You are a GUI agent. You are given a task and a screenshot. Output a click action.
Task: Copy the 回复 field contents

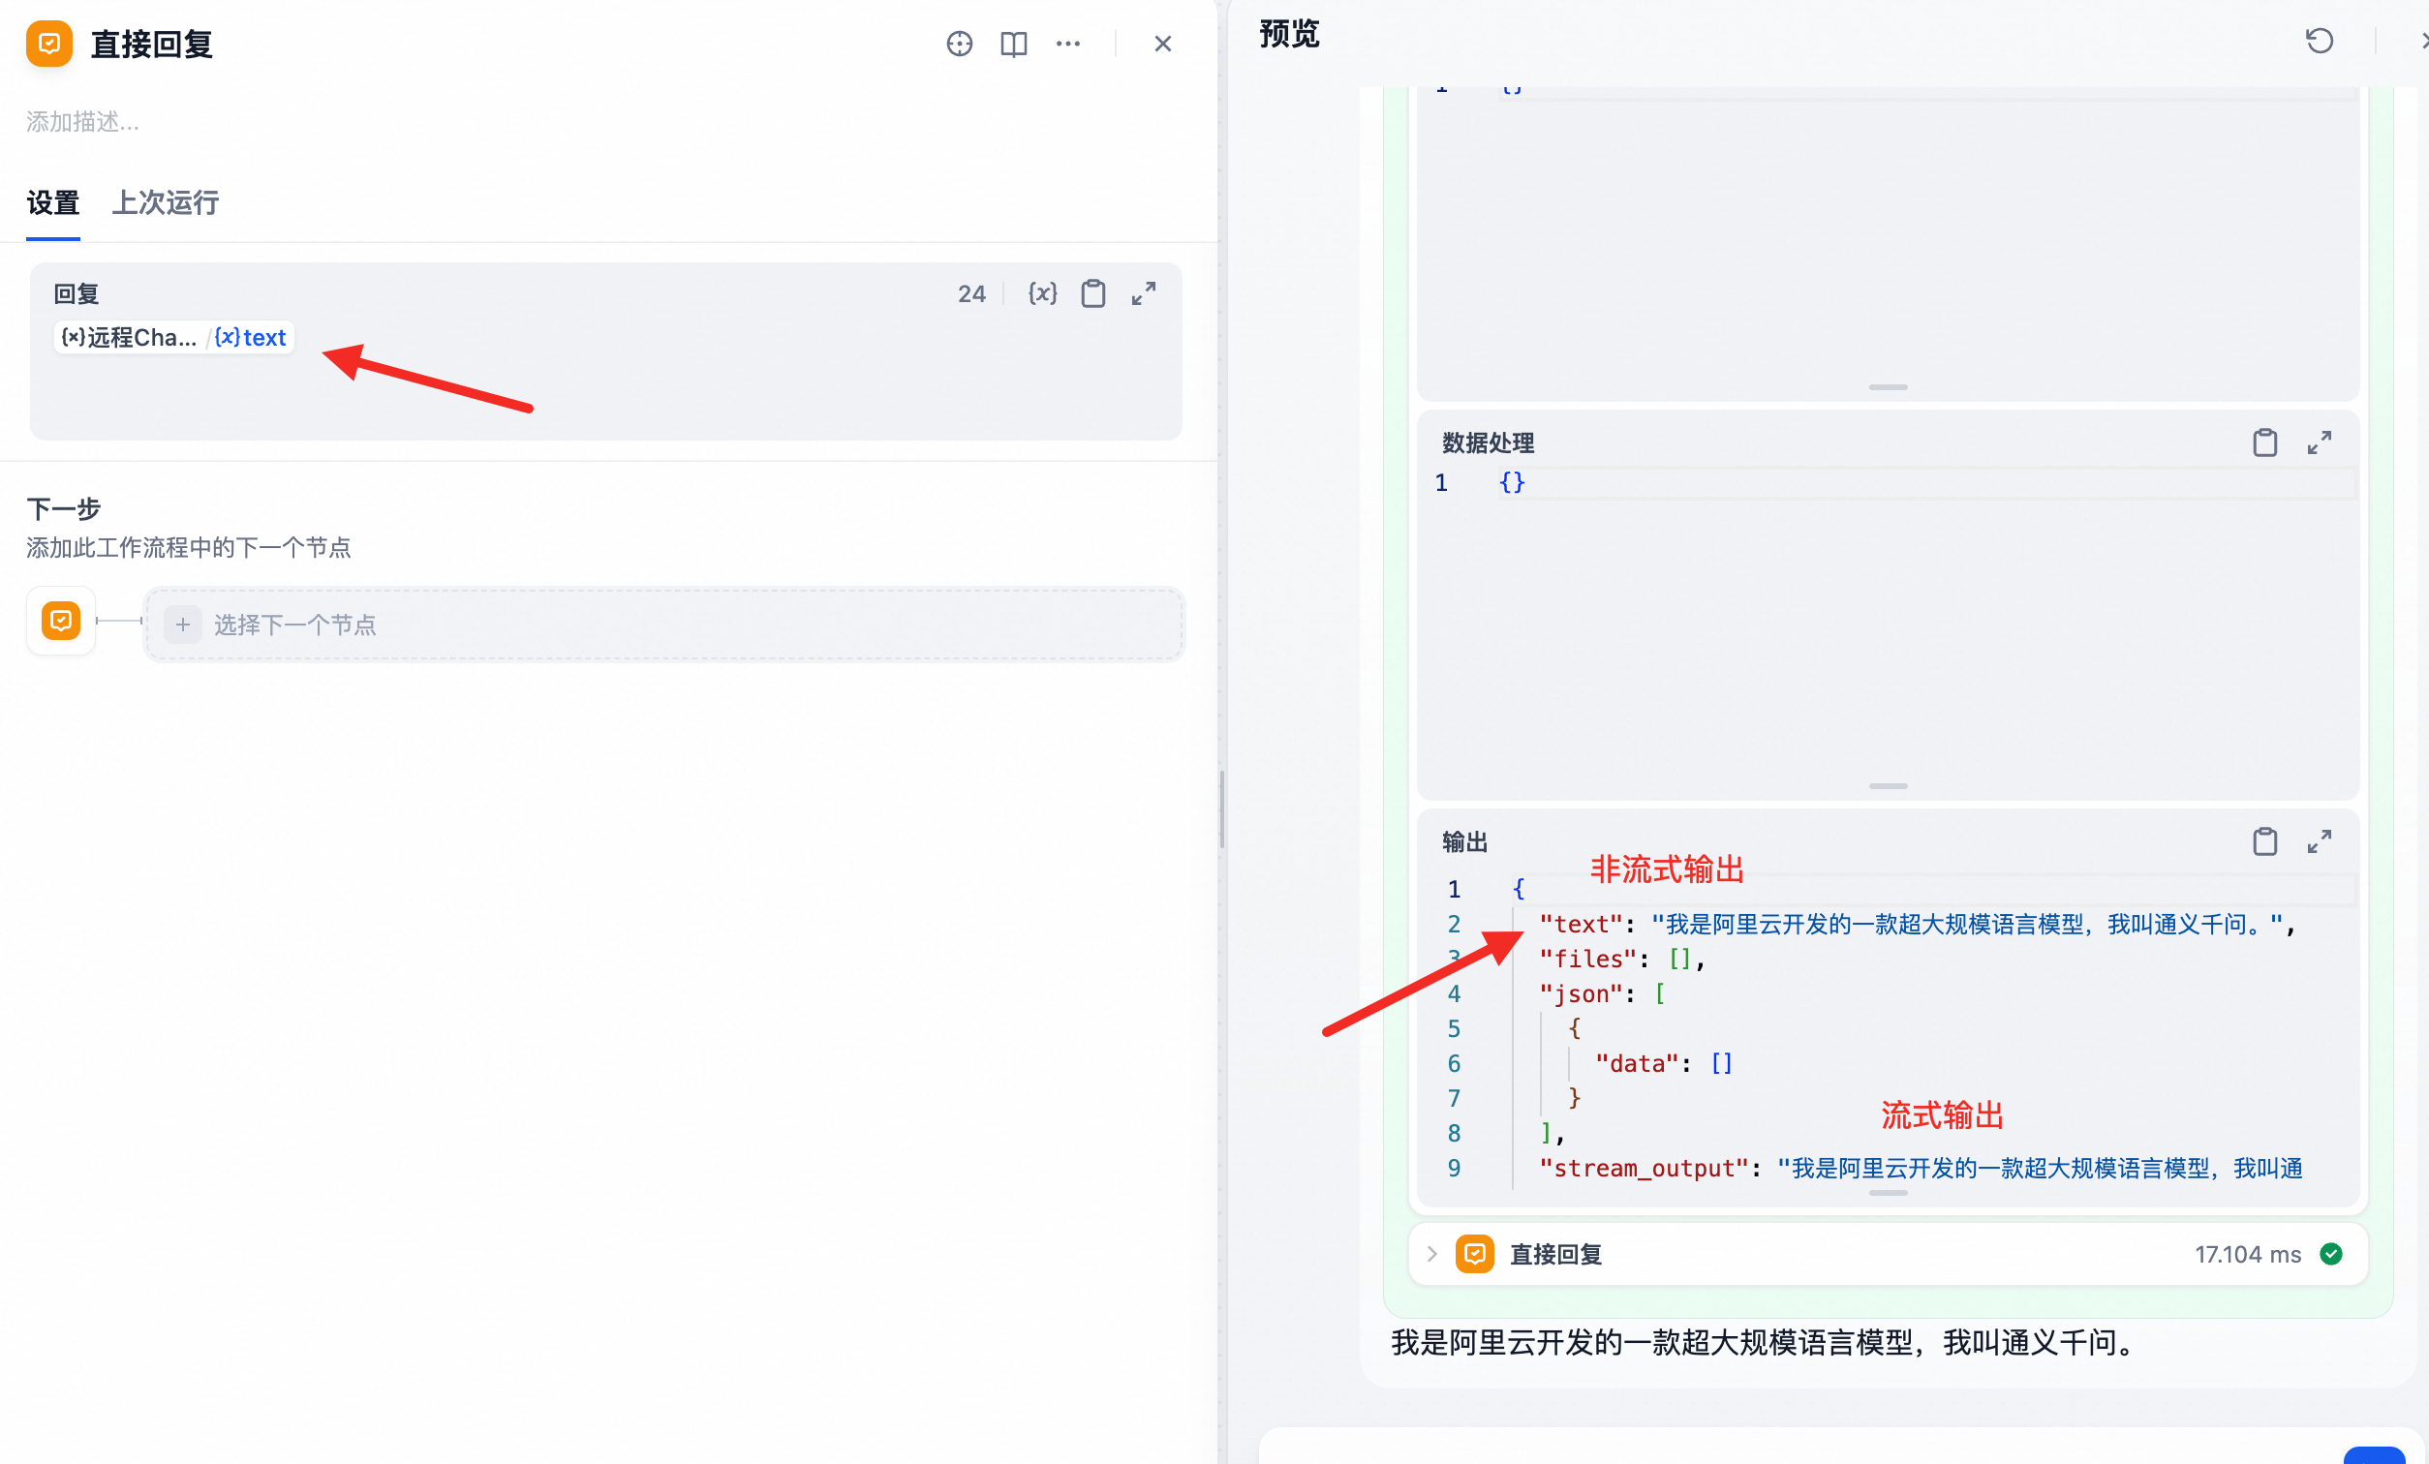tap(1093, 293)
